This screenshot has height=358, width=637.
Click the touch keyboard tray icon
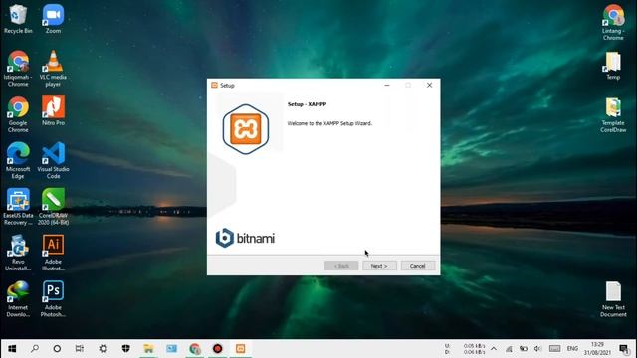click(x=555, y=349)
